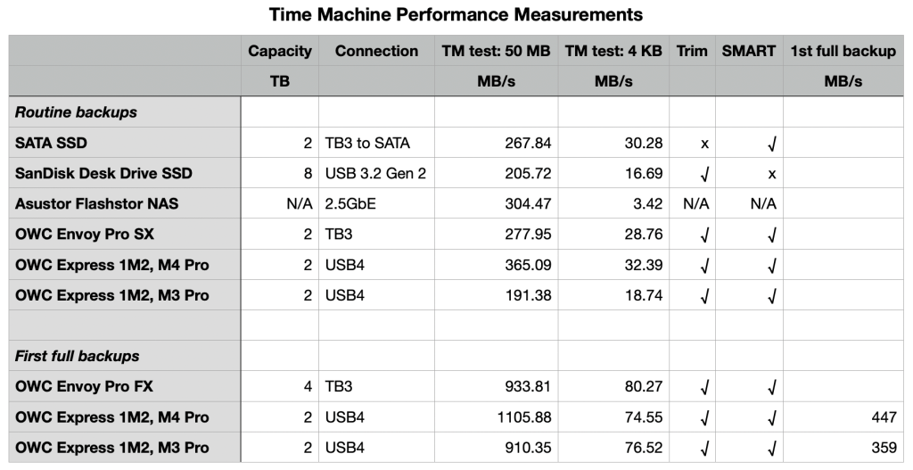Select the USB 3.2 Gen 2 cell
The image size is (913, 470).
(375, 173)
